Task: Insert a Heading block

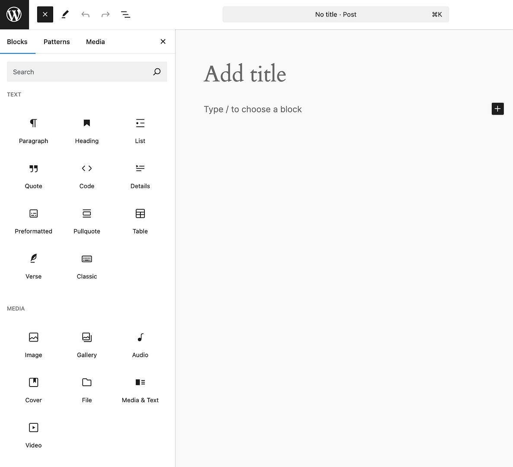Action: pos(87,131)
